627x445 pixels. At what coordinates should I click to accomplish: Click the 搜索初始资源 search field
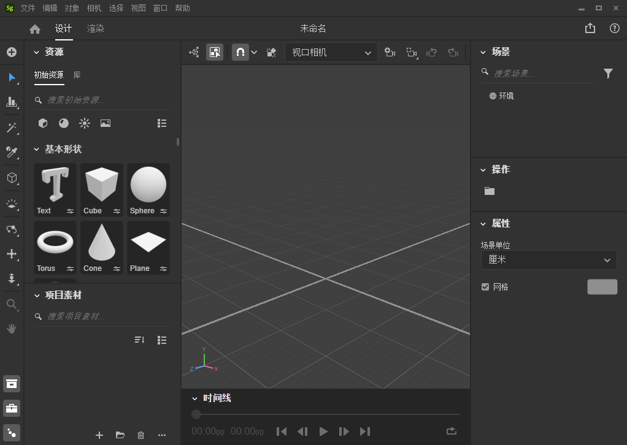tap(102, 100)
